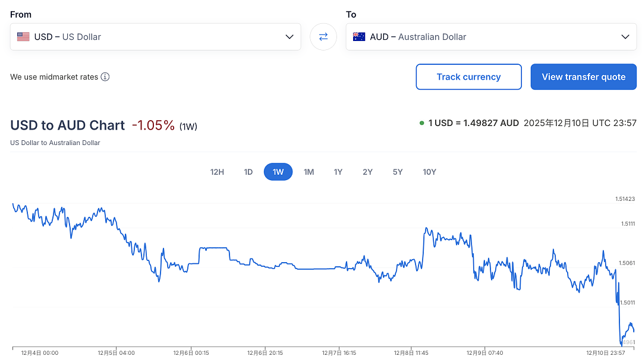Click the -1.05% weekly change value
Viewport: 642px width, 359px height.
tap(153, 125)
